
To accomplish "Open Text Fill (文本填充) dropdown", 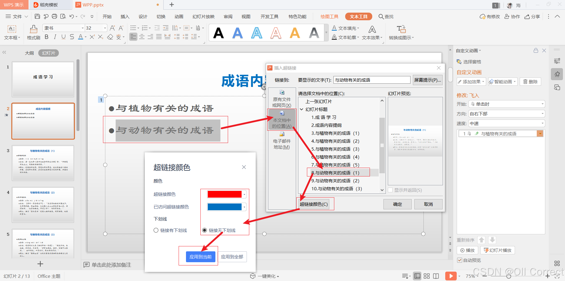I will click(x=346, y=28).
